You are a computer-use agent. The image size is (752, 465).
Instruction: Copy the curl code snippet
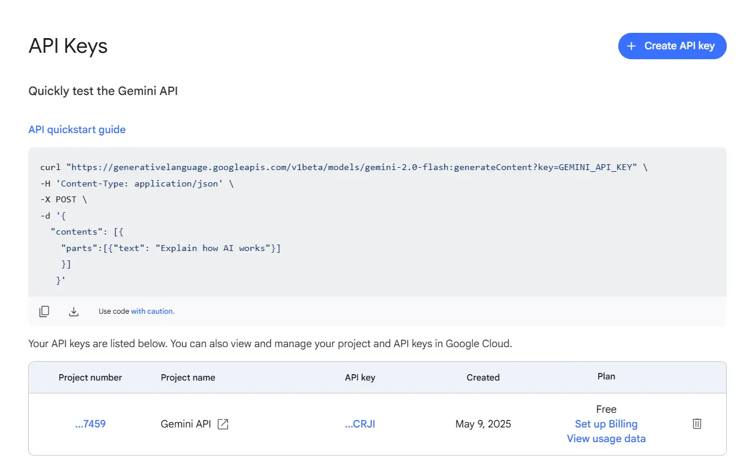coord(44,311)
